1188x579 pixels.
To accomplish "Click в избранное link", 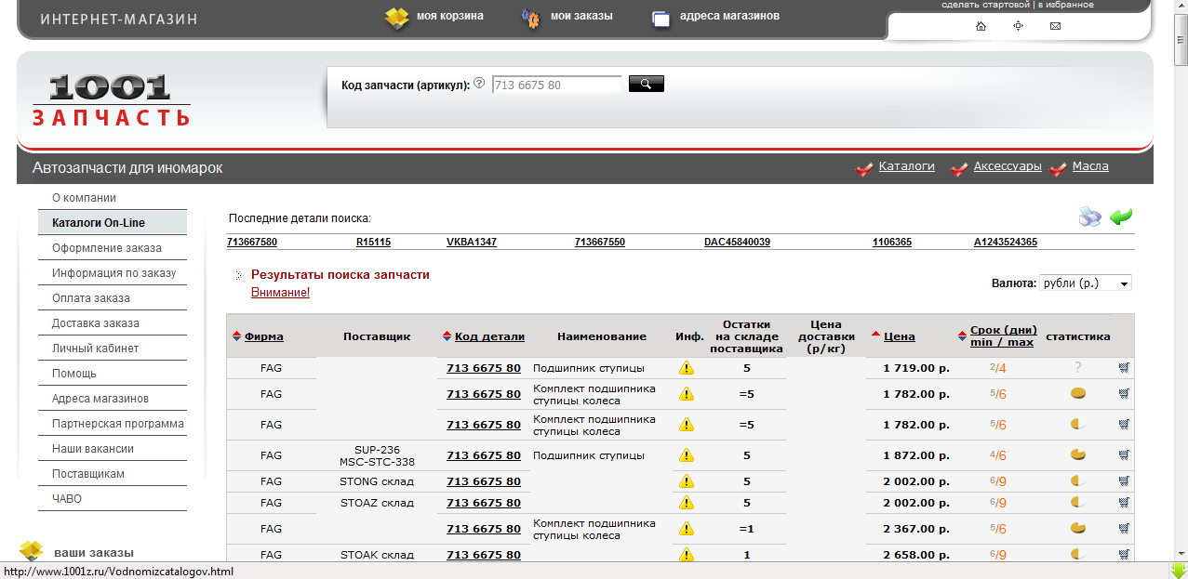I will point(1066,5).
